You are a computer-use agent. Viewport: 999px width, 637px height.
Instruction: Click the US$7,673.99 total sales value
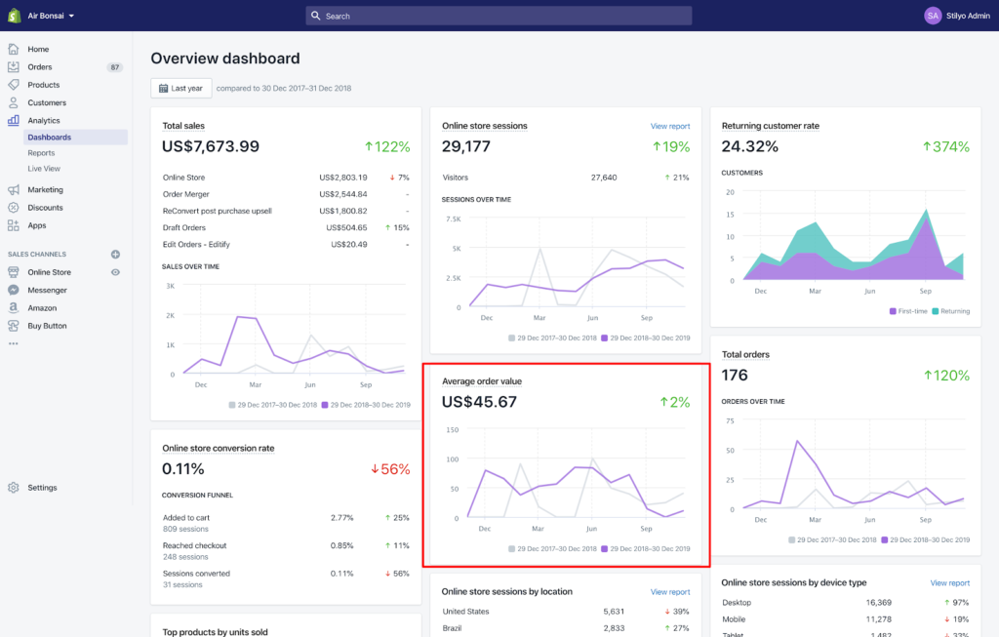pyautogui.click(x=211, y=146)
